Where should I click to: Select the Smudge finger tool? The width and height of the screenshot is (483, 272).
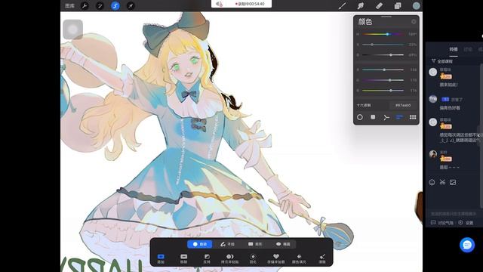(361, 6)
